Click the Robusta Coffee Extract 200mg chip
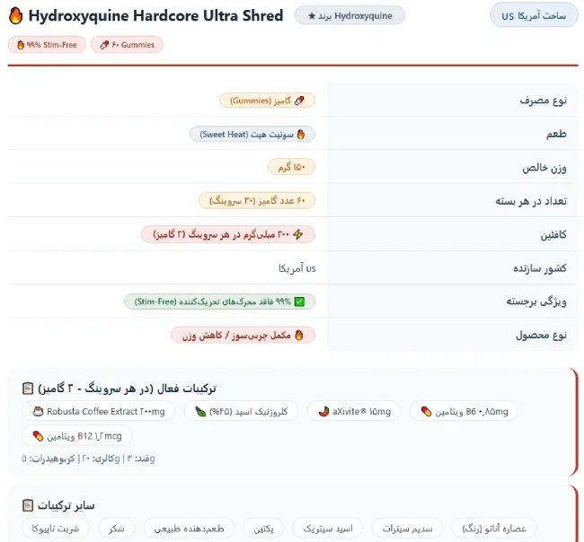 coord(98,411)
